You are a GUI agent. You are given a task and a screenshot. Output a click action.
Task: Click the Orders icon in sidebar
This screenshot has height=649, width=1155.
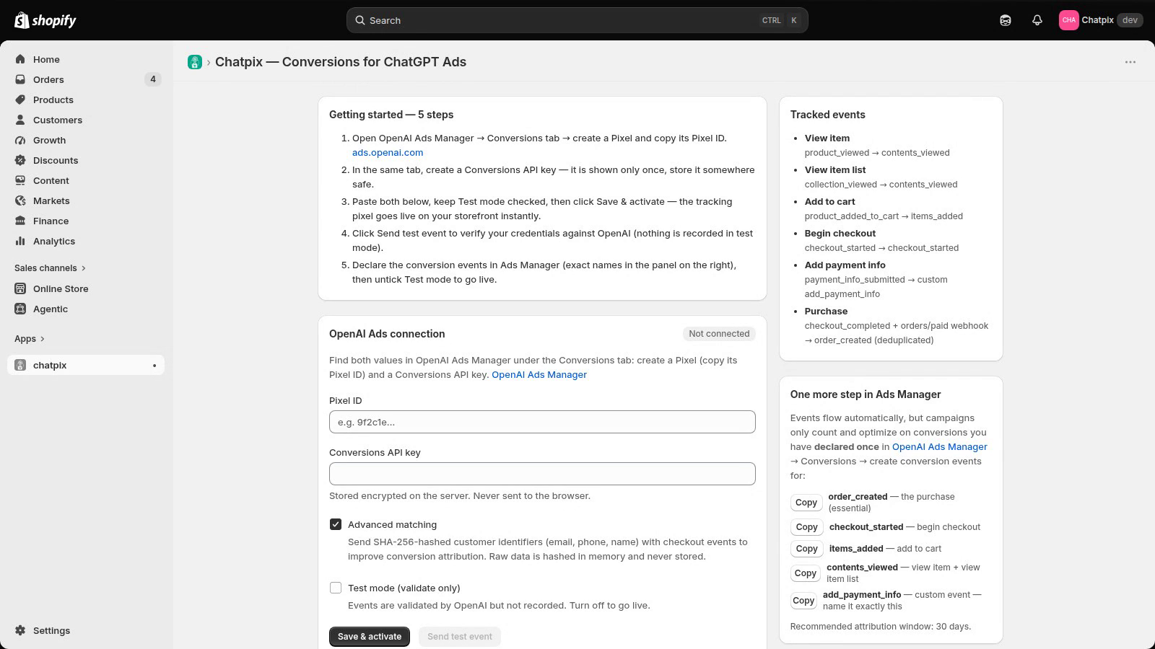[x=20, y=79]
